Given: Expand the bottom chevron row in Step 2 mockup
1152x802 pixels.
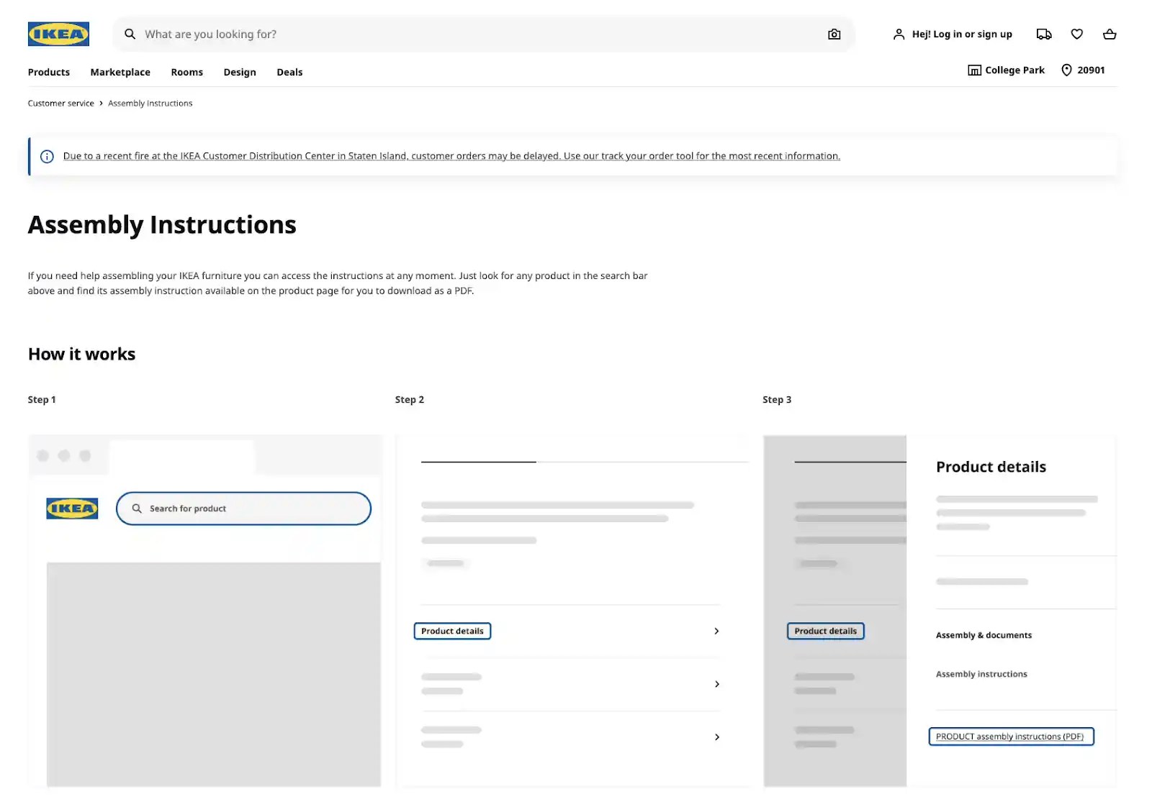Looking at the screenshot, I should pyautogui.click(x=716, y=737).
